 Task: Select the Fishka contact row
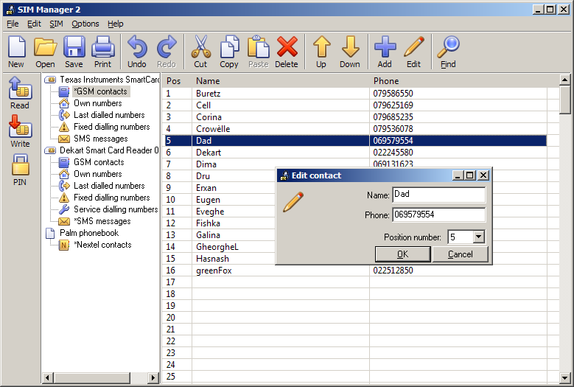219,223
